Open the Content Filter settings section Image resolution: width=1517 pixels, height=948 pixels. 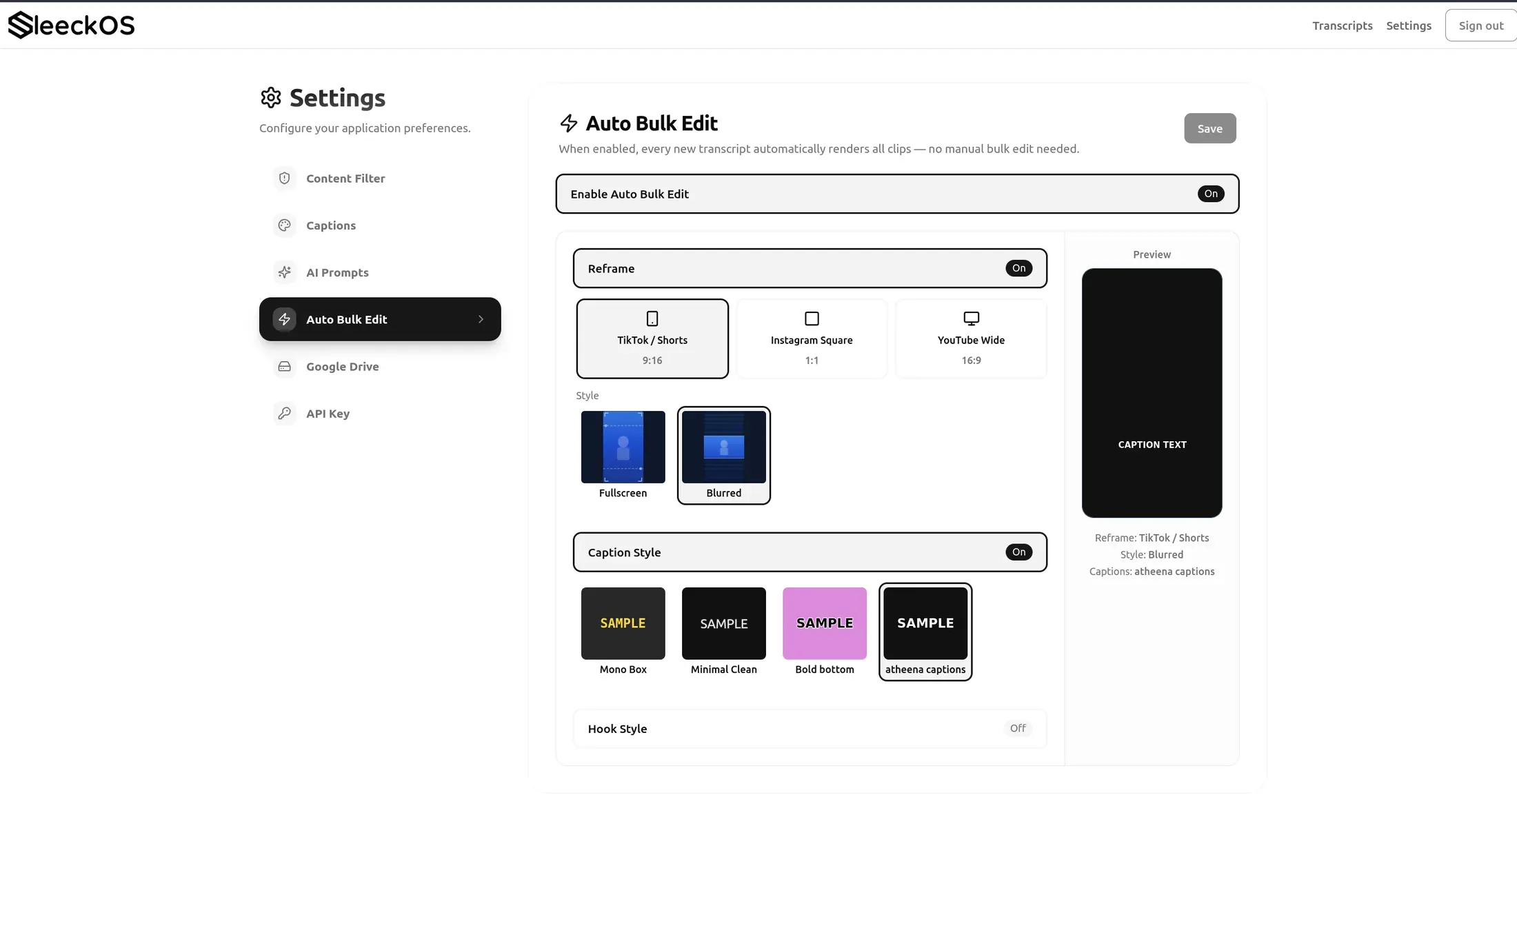380,178
